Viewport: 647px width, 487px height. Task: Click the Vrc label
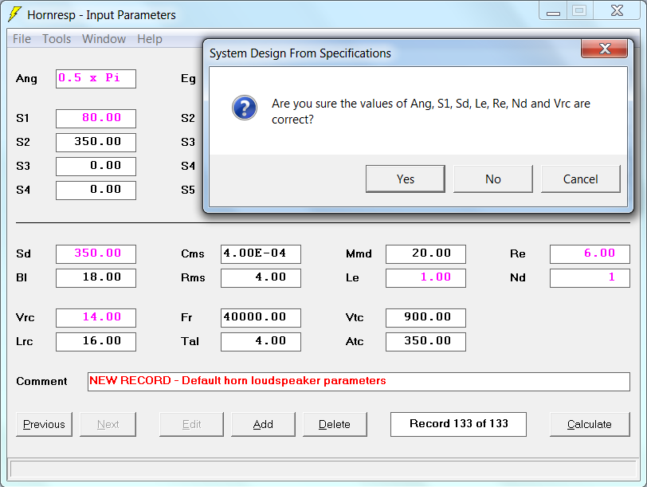tap(25, 317)
